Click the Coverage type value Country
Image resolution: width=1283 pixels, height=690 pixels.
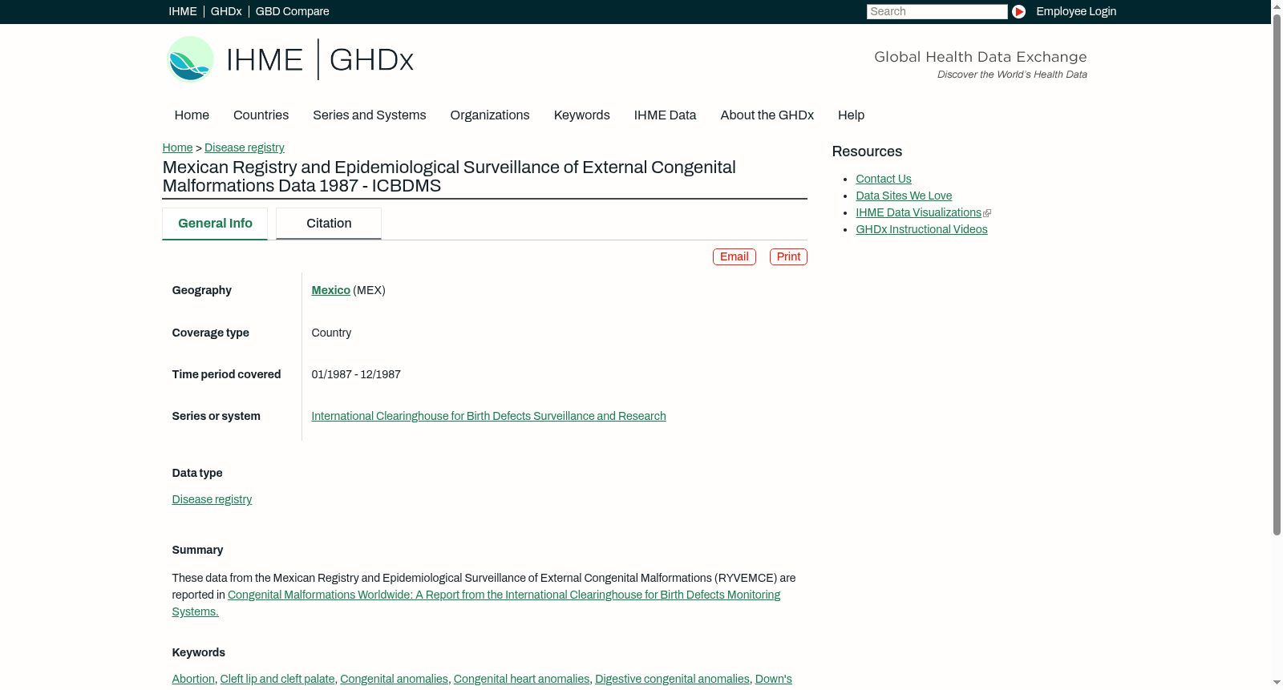[x=331, y=333]
